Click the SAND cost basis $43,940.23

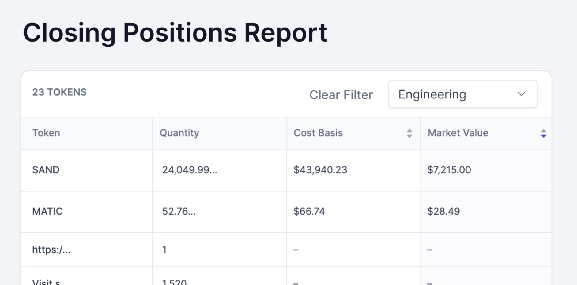coord(320,170)
